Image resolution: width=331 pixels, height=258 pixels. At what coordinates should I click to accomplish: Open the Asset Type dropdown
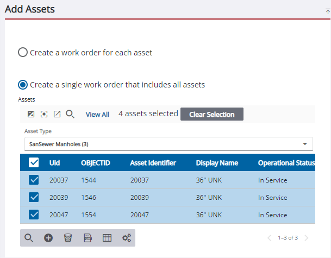tap(168, 144)
